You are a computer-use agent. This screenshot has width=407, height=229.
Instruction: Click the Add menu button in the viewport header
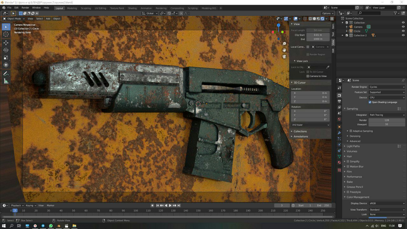[48, 19]
